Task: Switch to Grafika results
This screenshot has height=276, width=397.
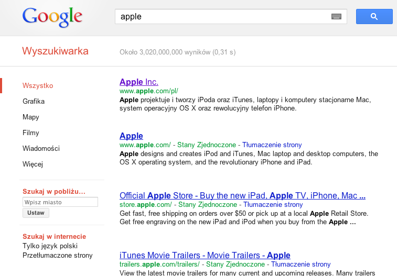Action: tap(34, 102)
